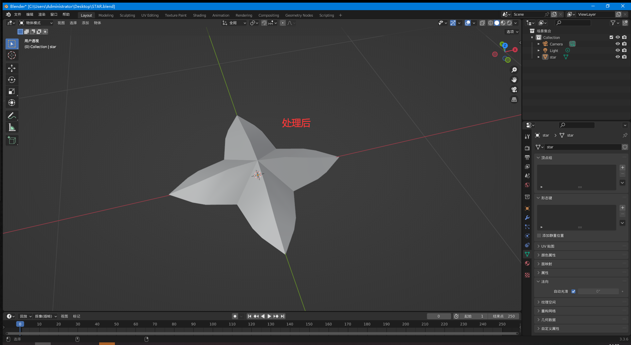Pick the Annotate pencil tool
631x345 pixels.
tap(12, 116)
